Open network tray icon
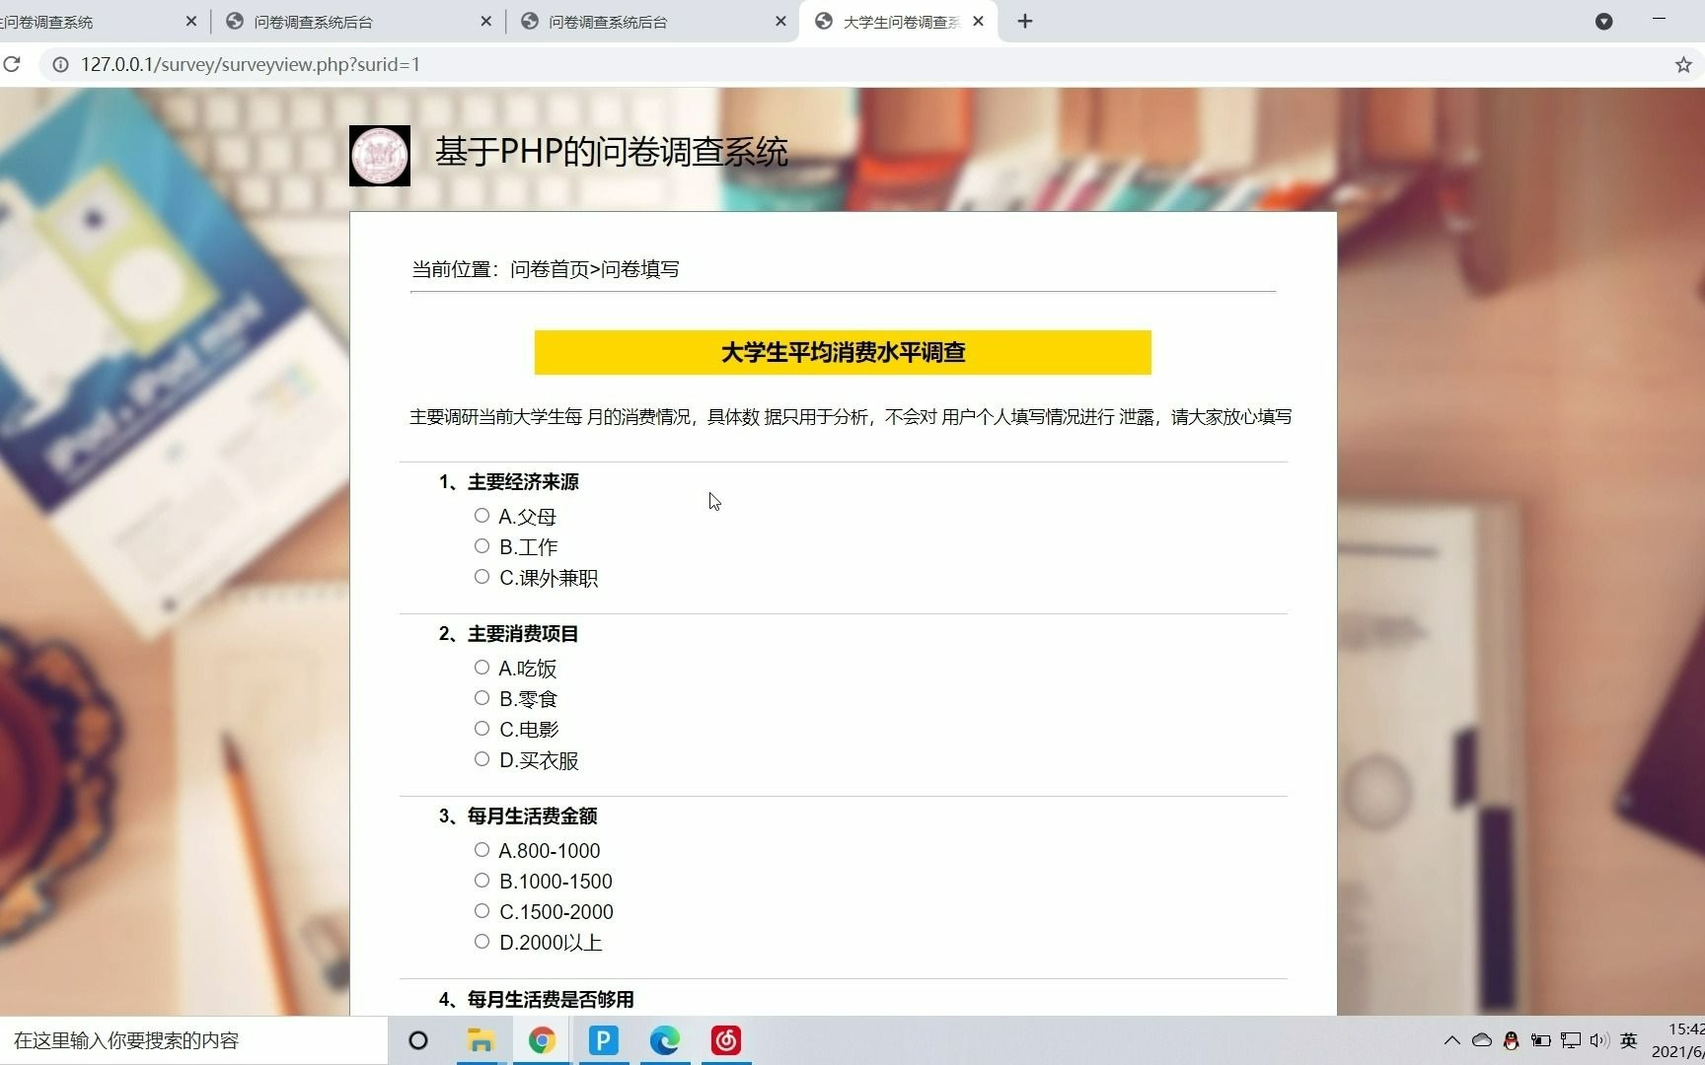 pyautogui.click(x=1570, y=1040)
